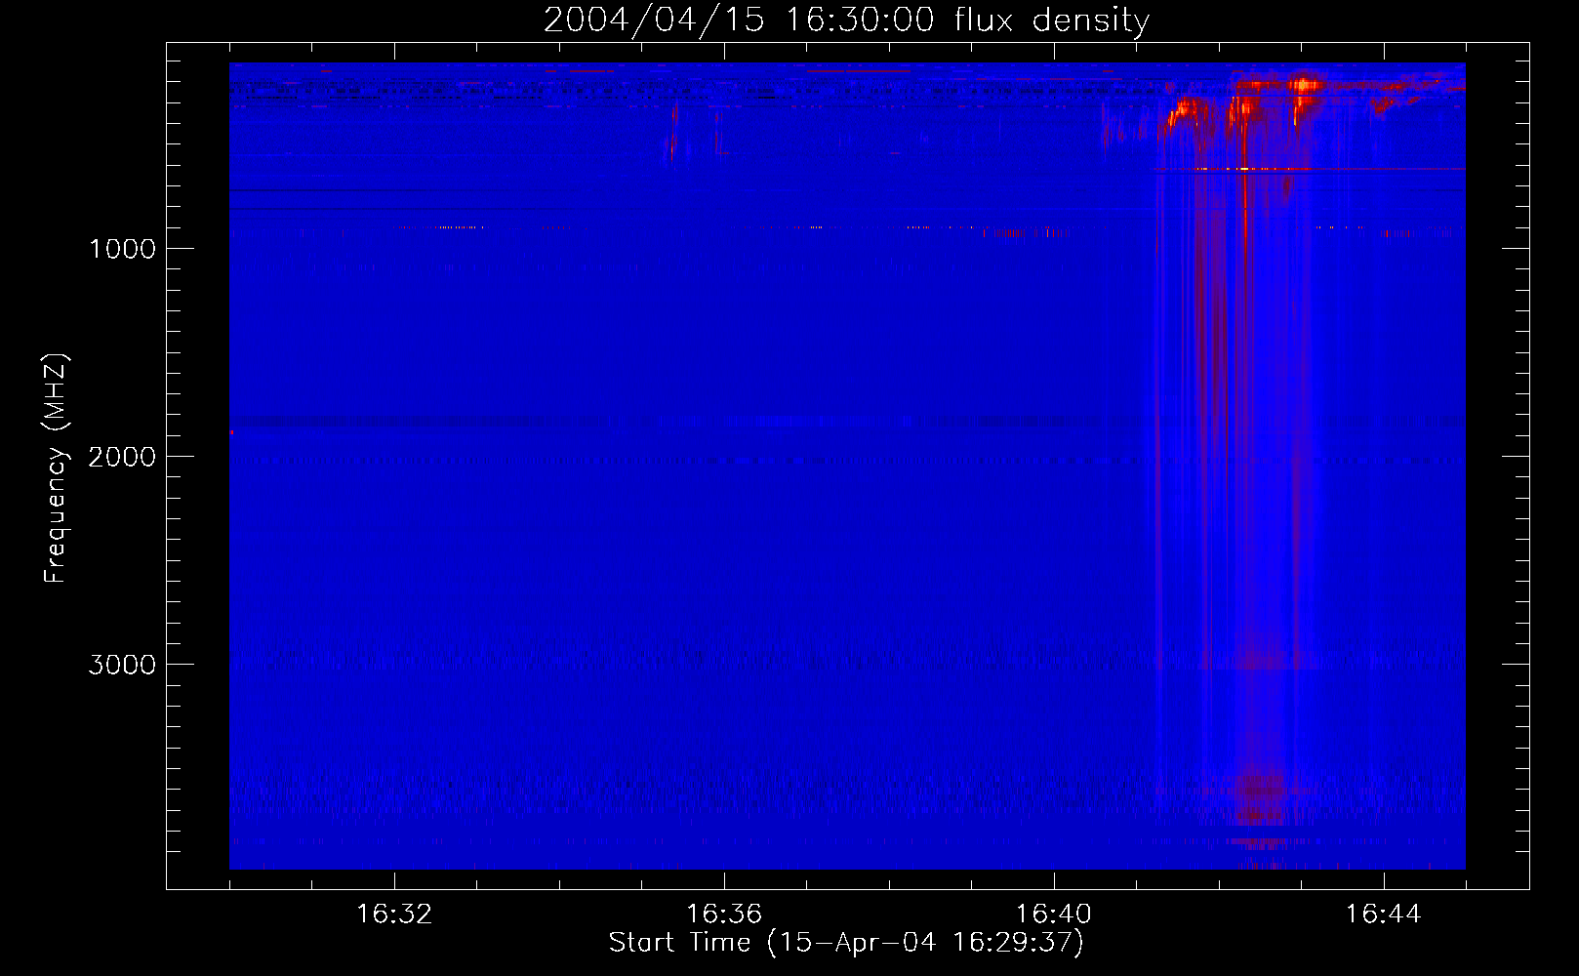Screen dimensions: 1579x976
Task: Select the 'Frequency (MHZ)' y-axis label
Action: click(x=56, y=468)
